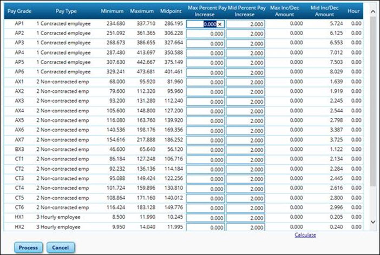Select the HX1 pay grade cell

[19, 217]
